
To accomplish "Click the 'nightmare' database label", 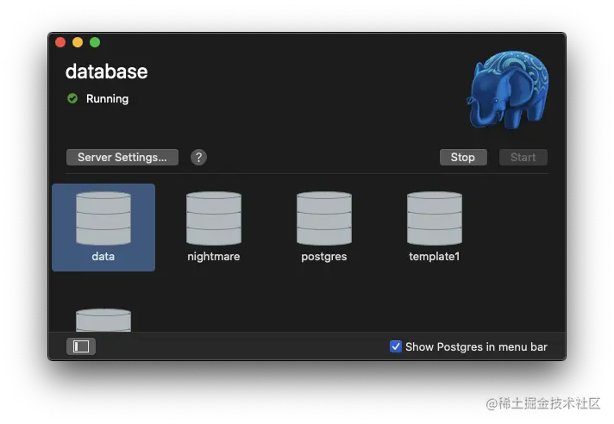I will pos(214,256).
